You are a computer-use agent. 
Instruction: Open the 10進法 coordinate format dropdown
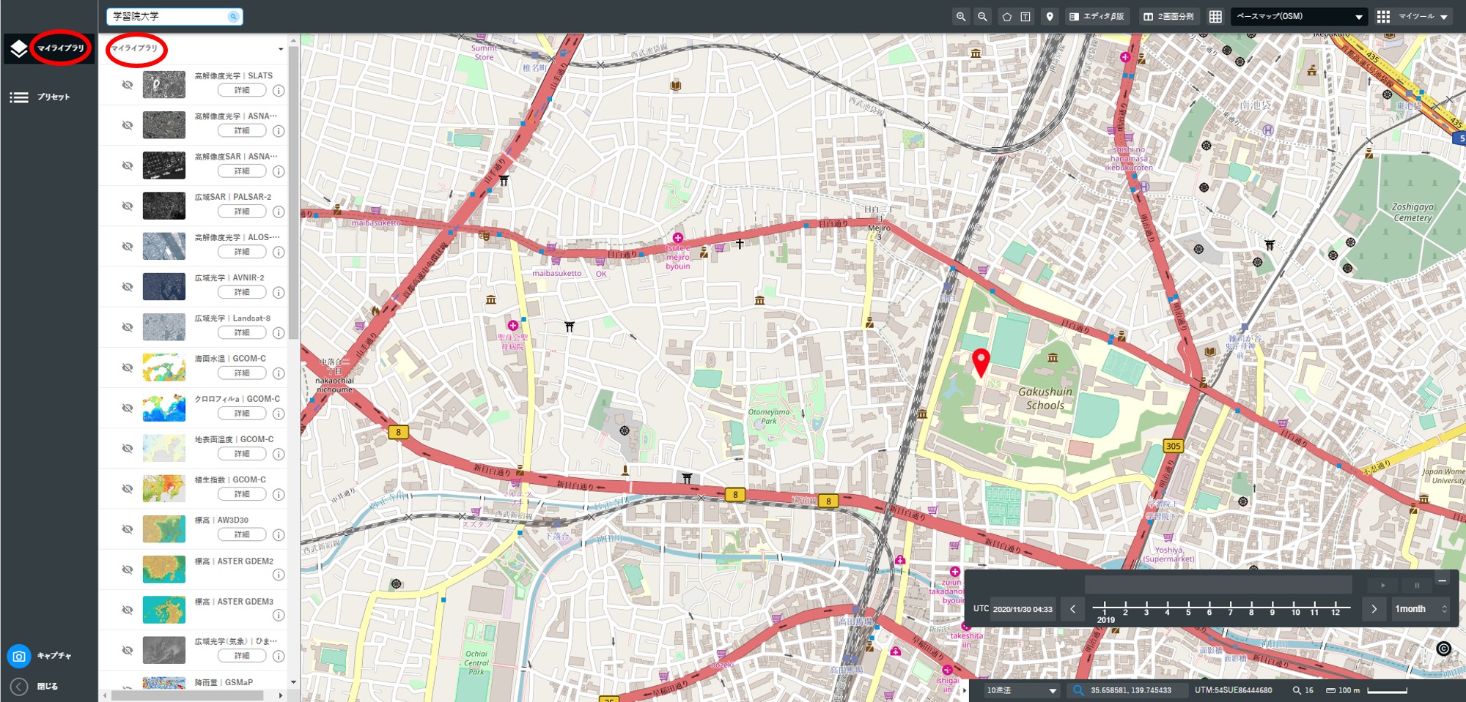tap(1022, 690)
